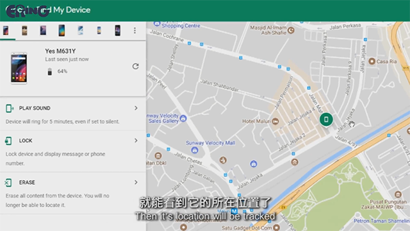The width and height of the screenshot is (410, 231).
Task: Switch to the fourth device tab
Action: [x=61, y=30]
